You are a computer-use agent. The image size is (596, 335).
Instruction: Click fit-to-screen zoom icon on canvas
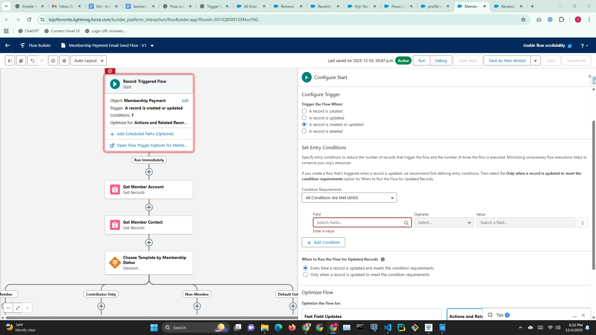tap(18, 308)
